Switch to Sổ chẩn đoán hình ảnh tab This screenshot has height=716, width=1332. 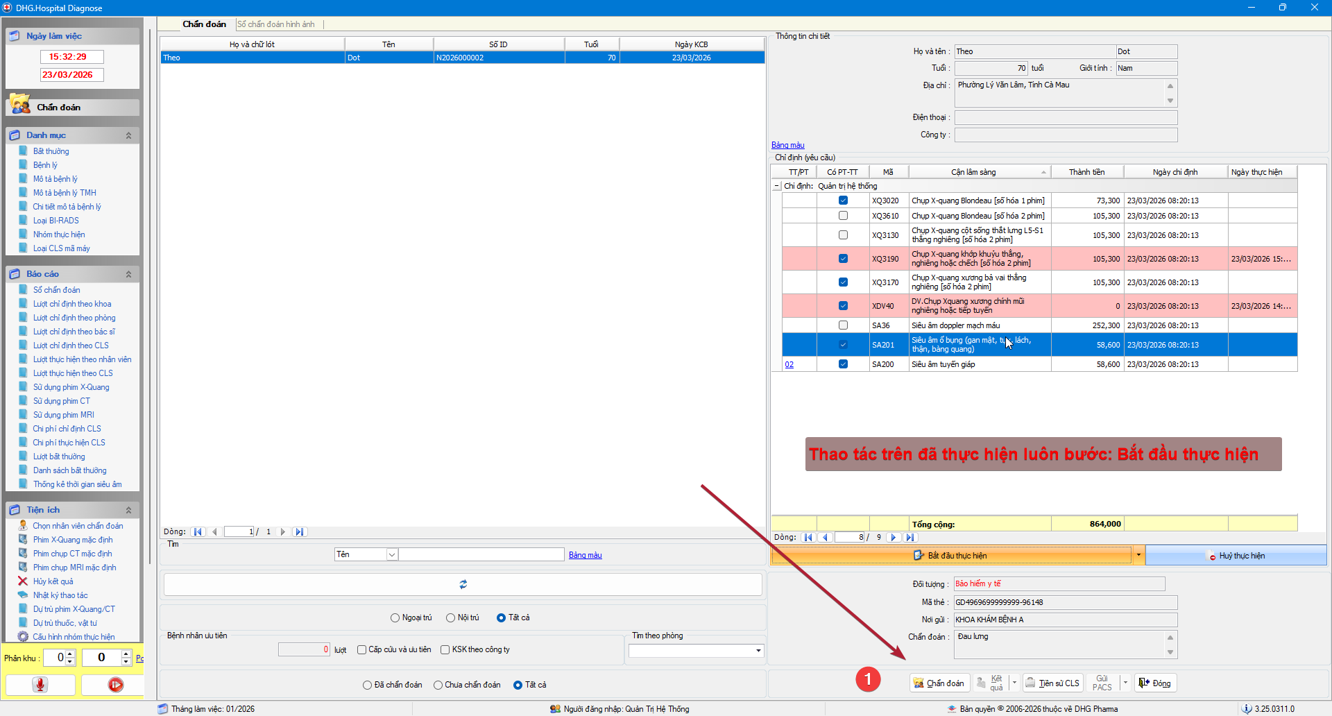click(x=276, y=24)
